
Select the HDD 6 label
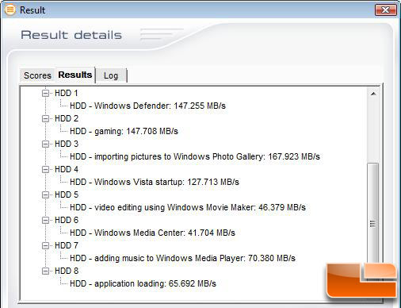tap(67, 220)
